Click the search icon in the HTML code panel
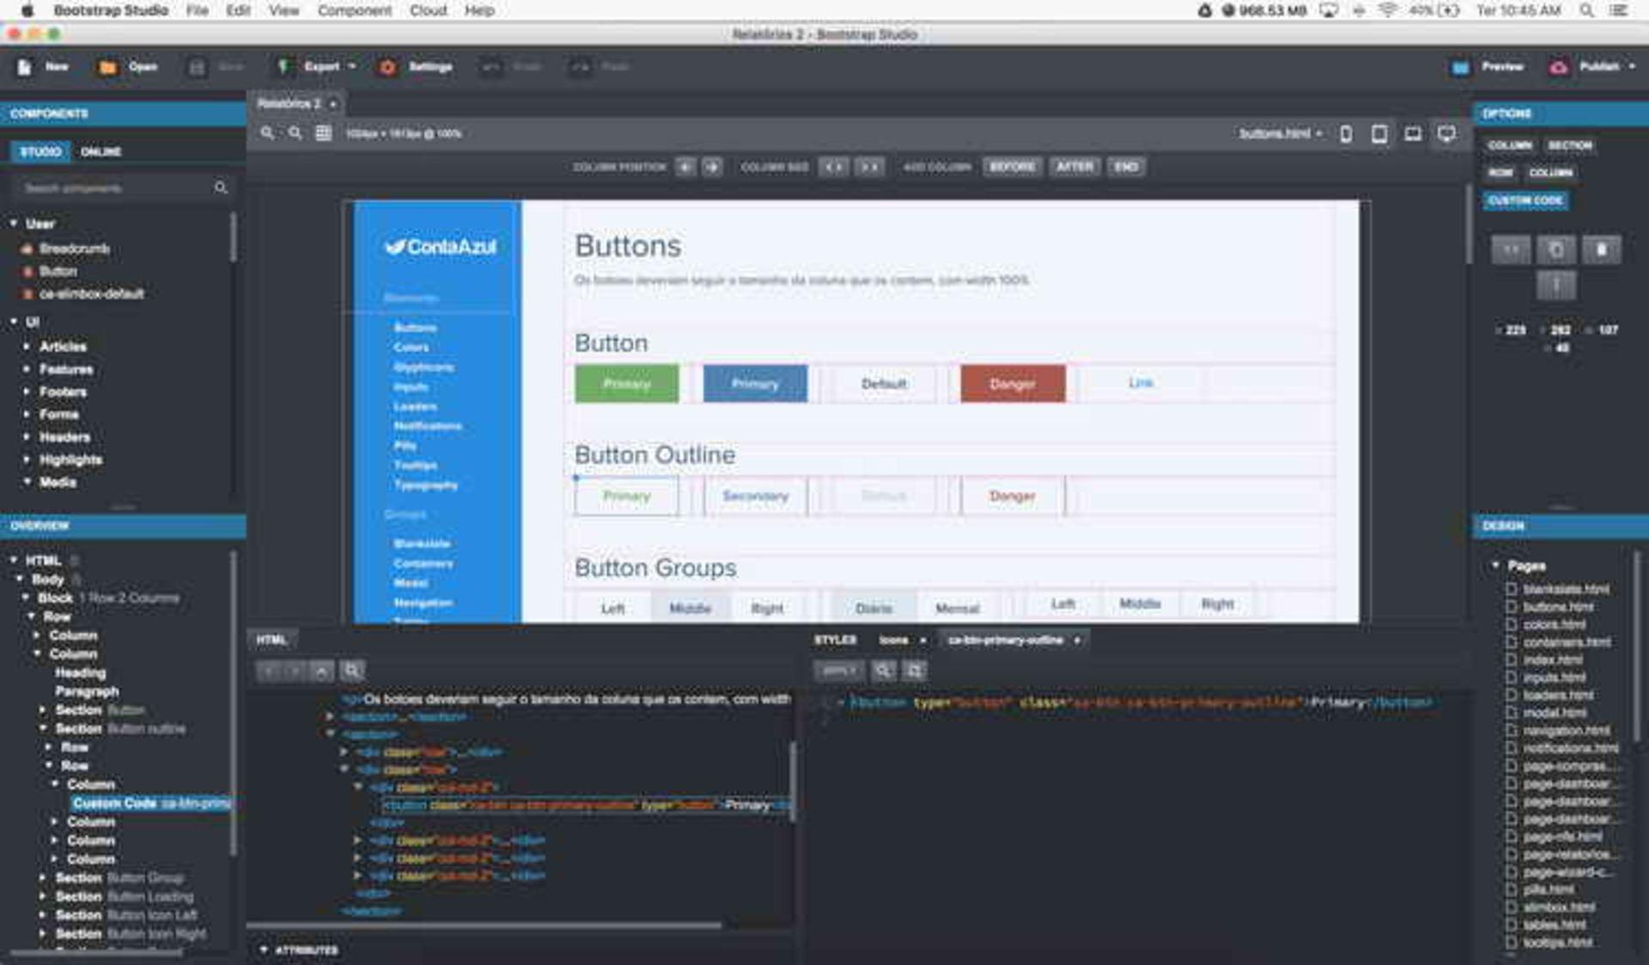 pos(352,671)
